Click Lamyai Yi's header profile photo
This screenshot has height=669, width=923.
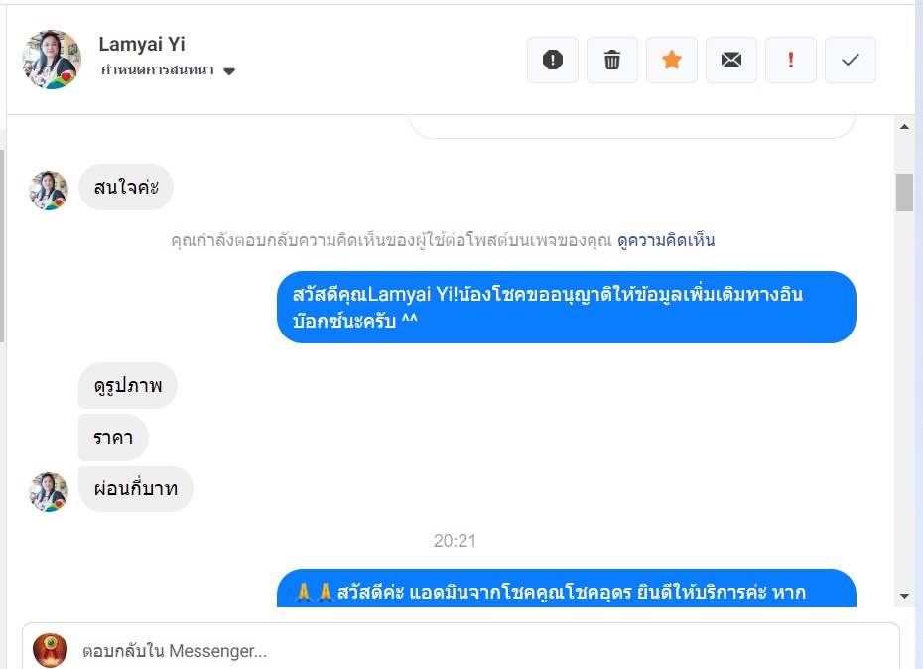click(x=52, y=60)
